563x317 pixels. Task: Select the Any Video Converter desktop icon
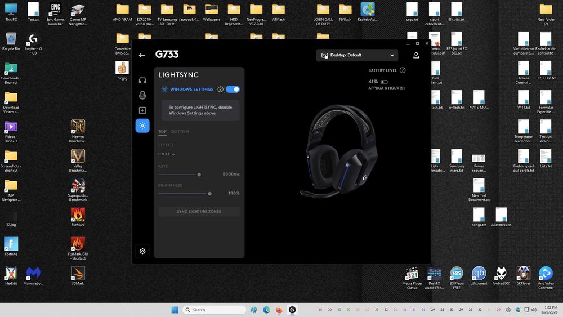pyautogui.click(x=546, y=278)
